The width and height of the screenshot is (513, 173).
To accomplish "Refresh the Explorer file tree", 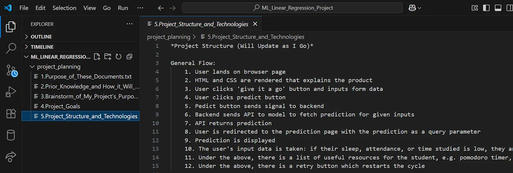I will point(119,57).
